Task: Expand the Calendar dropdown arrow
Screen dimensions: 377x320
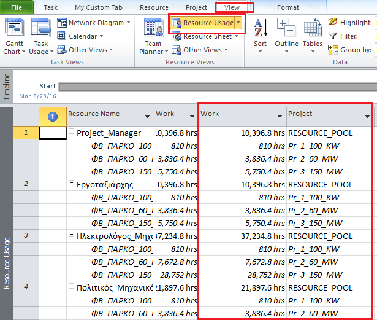Action: coord(102,36)
